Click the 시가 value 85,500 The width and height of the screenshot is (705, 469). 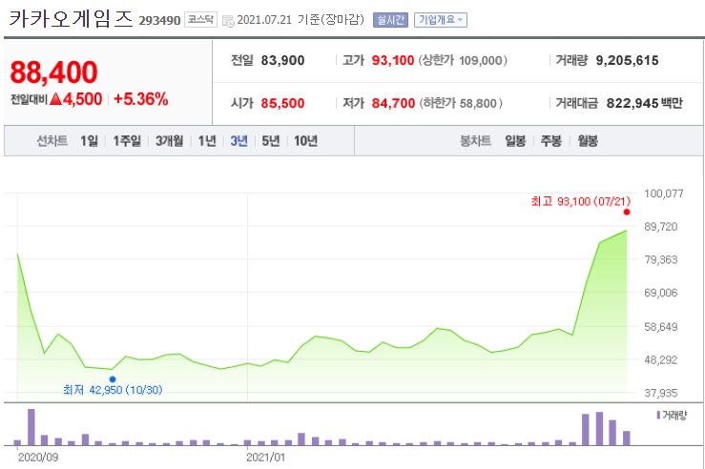pos(282,103)
